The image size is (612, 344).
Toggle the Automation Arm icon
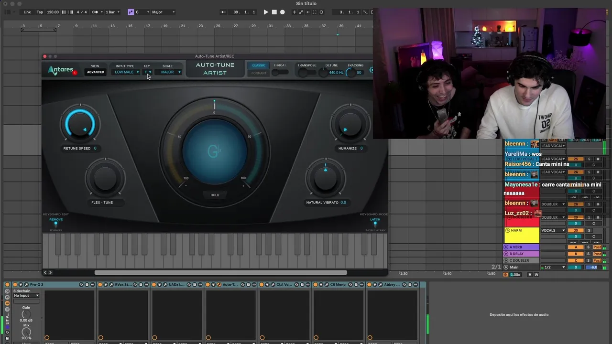(x=301, y=12)
